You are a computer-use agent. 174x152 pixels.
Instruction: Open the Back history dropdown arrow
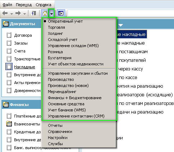(x=12, y=14)
